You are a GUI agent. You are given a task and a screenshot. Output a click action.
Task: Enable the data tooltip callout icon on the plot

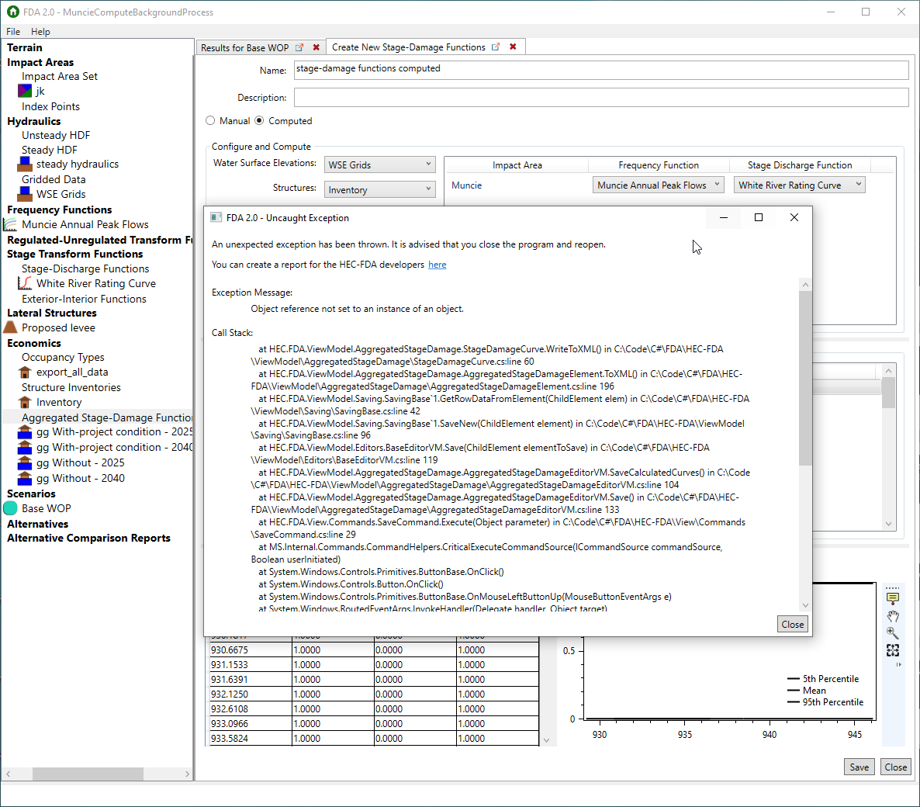click(893, 597)
